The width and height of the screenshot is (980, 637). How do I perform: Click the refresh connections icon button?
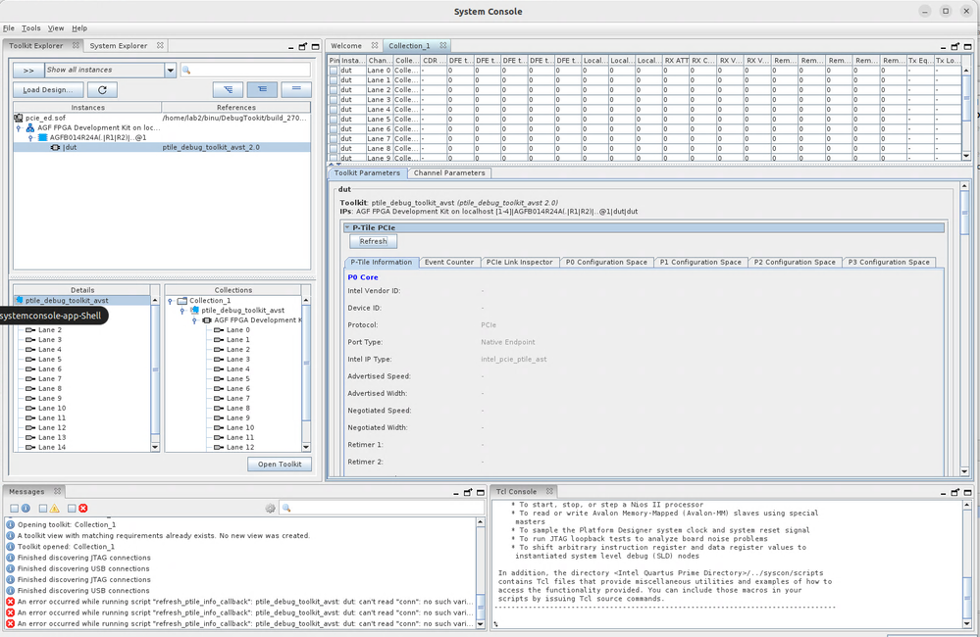(102, 89)
